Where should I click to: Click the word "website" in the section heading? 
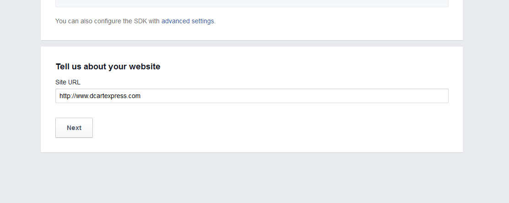coord(145,67)
